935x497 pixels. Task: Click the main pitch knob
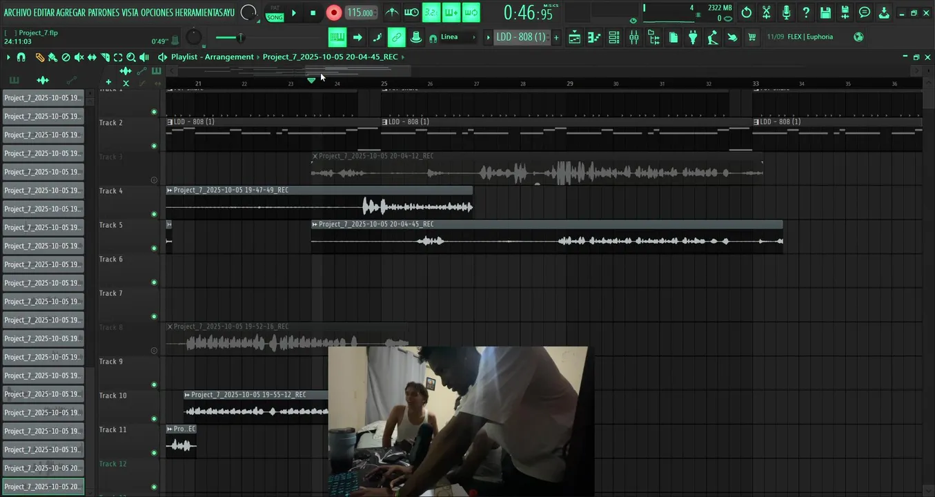(x=195, y=37)
